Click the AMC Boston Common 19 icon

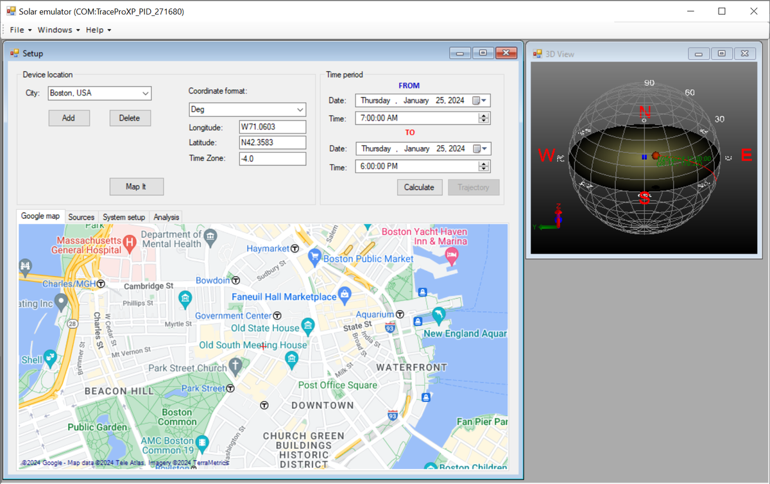[x=202, y=443]
